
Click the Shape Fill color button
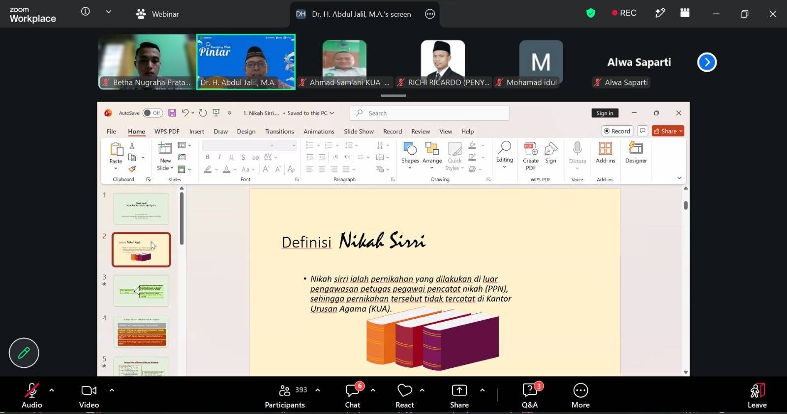472,145
